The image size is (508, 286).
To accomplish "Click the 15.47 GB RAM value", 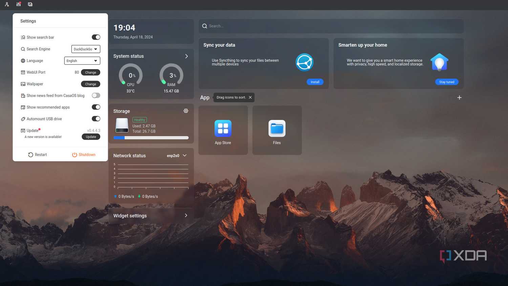I will click(171, 91).
